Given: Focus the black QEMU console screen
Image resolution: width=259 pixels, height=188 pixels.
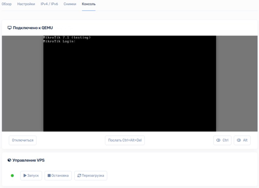Looking at the screenshot, I should coord(129,88).
